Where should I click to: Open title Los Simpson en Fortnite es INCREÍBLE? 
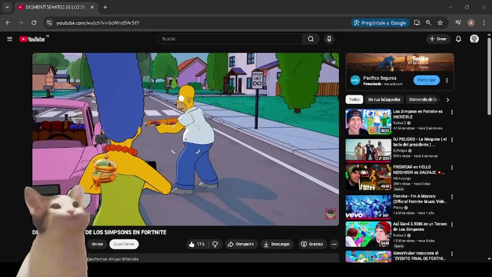click(418, 114)
